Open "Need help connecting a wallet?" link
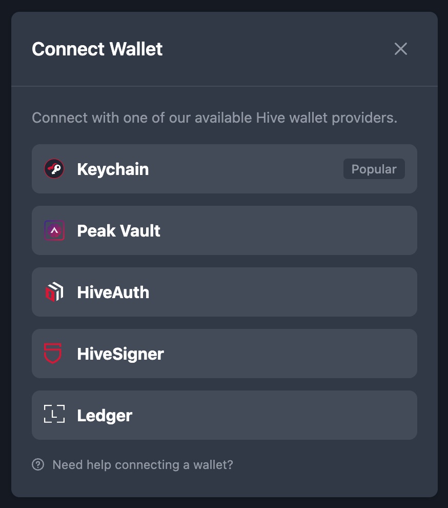 coord(142,464)
